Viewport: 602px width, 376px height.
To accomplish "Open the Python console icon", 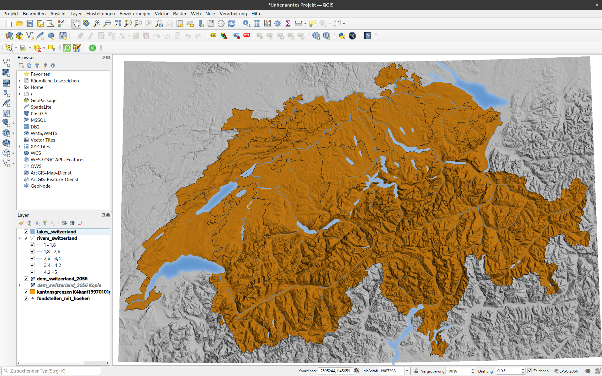I will click(x=342, y=36).
